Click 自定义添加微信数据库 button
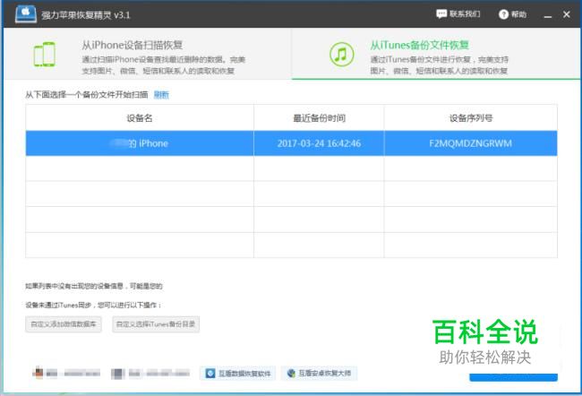 pos(64,324)
